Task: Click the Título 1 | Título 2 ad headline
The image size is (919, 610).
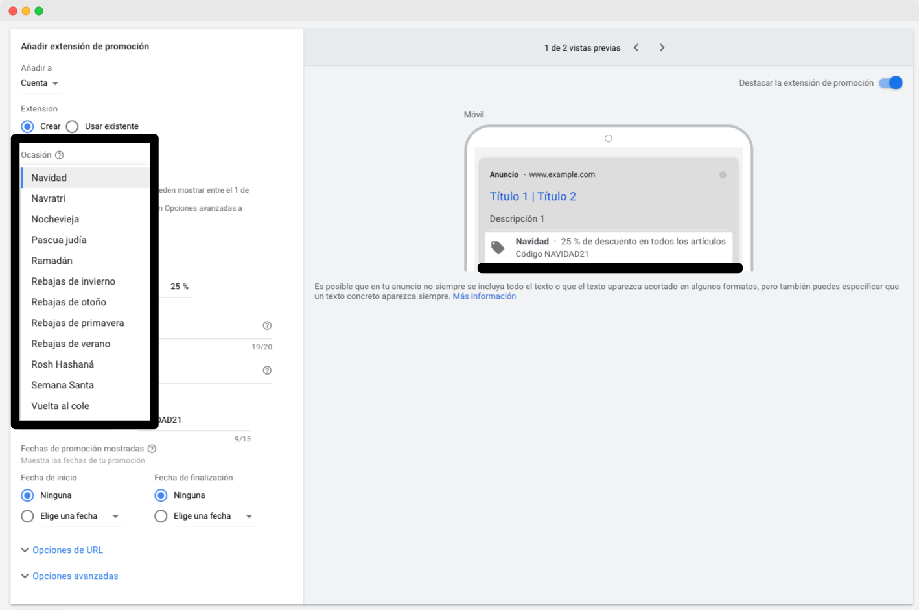Action: (533, 196)
